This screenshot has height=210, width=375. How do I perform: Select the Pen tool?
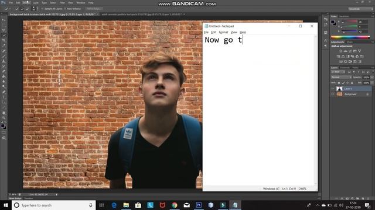(x=4, y=92)
